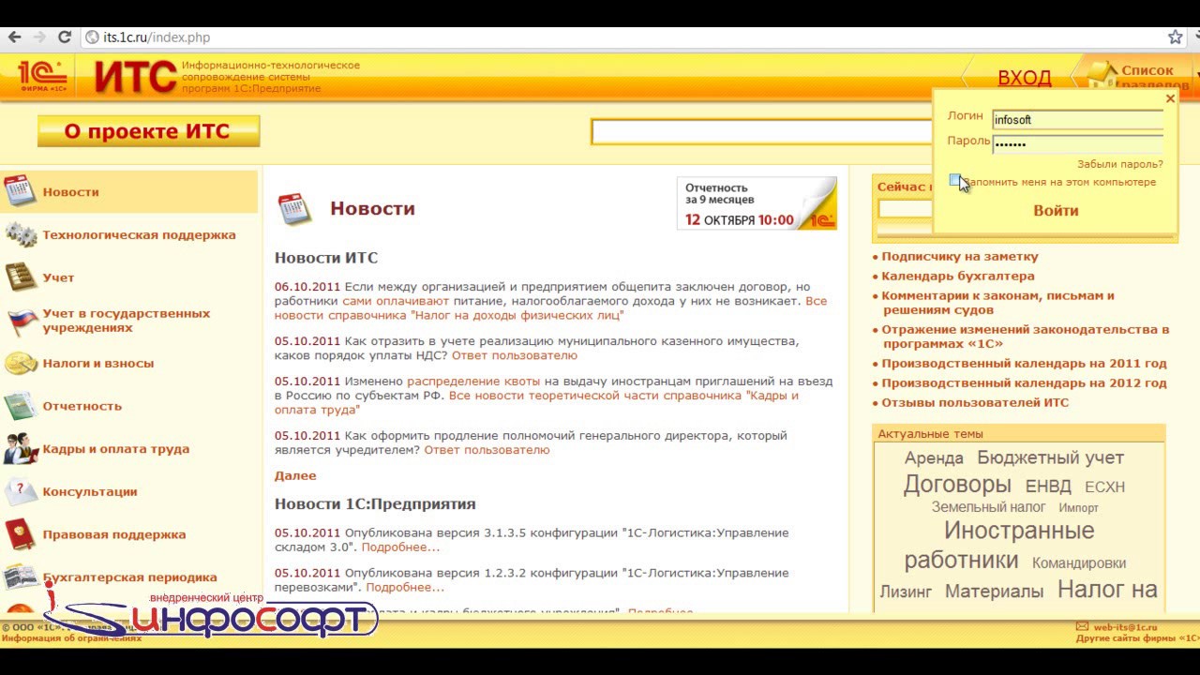Click the browser forward arrow
Viewport: 1200px width, 675px height.
39,37
